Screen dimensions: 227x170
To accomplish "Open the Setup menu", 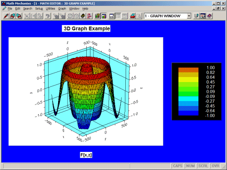I will pyautogui.click(x=39, y=9).
